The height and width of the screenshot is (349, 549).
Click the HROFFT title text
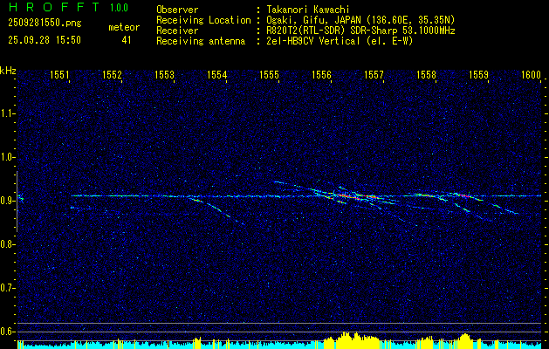click(54, 7)
